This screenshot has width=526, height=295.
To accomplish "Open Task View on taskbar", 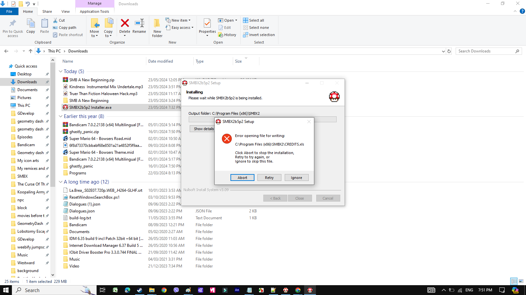I will tap(103, 290).
